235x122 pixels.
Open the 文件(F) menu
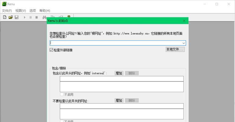7,11
